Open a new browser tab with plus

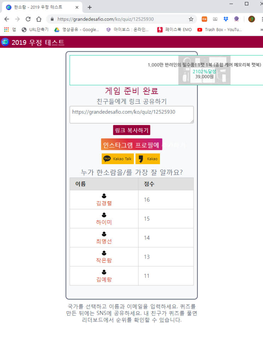pyautogui.click(x=90, y=7)
